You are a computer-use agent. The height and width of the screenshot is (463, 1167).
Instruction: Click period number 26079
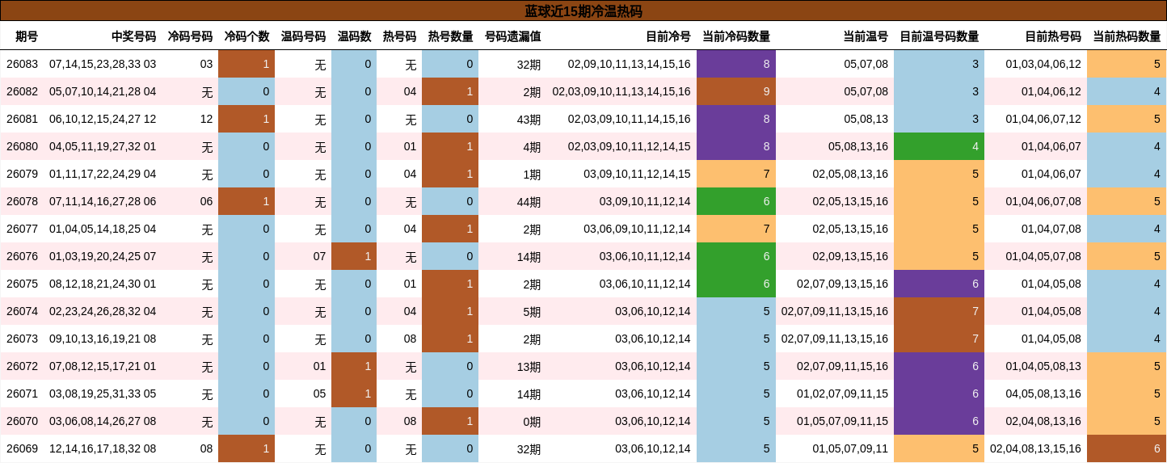(x=22, y=174)
